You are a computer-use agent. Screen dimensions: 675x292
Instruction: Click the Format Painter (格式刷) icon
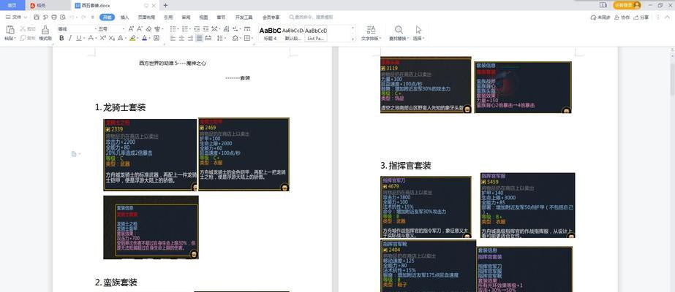point(45,30)
